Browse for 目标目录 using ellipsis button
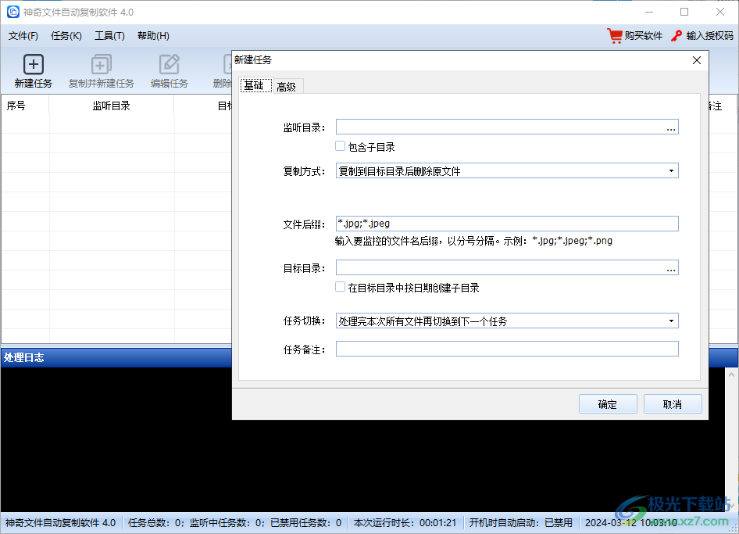739x534 pixels. click(x=671, y=268)
